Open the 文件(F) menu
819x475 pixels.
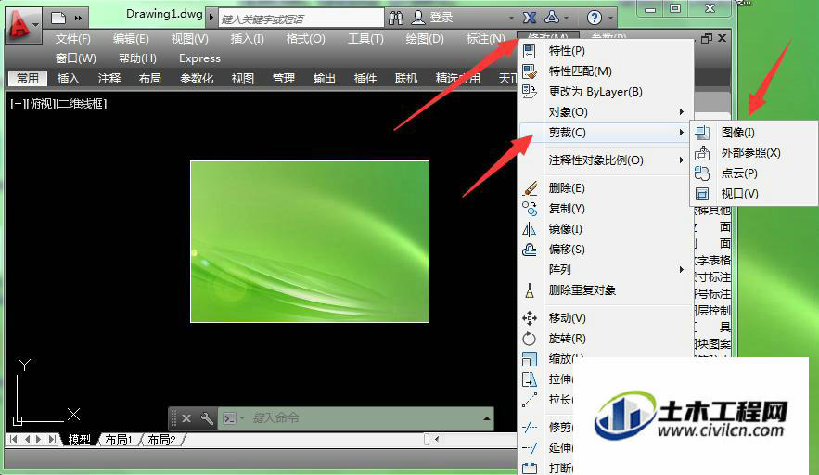pos(73,39)
